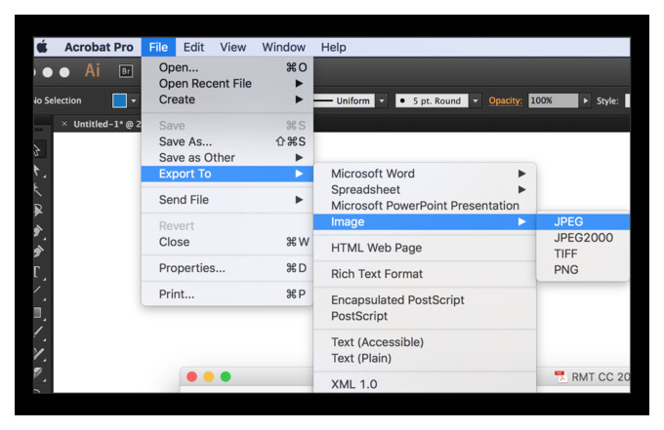The width and height of the screenshot is (664, 430).
Task: Select the Line Segment tool
Action: (38, 292)
